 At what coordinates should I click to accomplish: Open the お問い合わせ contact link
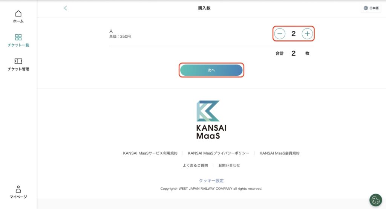tap(229, 165)
